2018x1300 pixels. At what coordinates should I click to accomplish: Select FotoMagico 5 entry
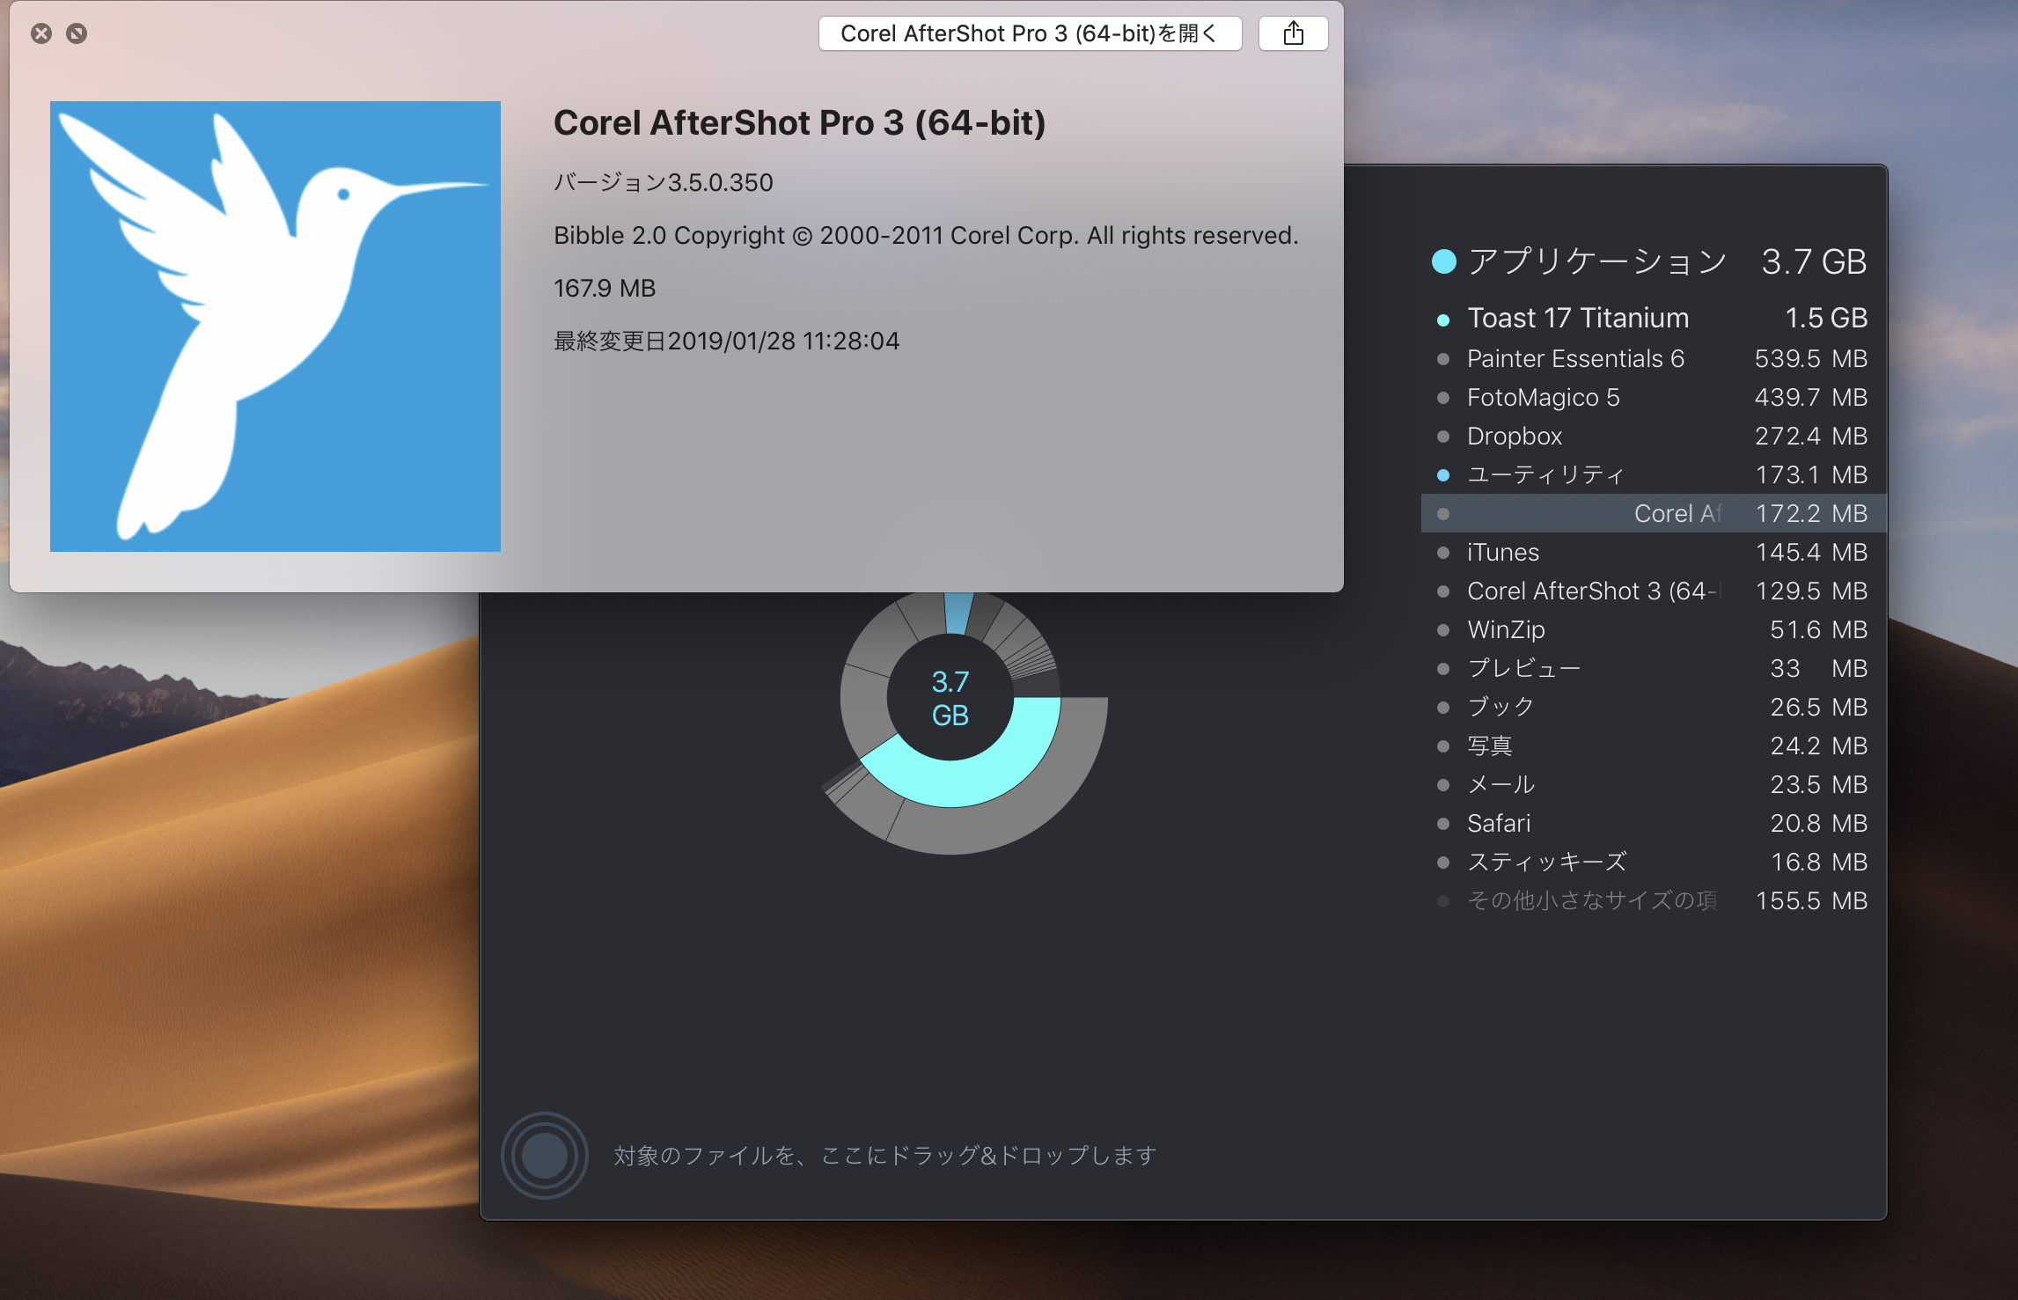pyautogui.click(x=1653, y=397)
